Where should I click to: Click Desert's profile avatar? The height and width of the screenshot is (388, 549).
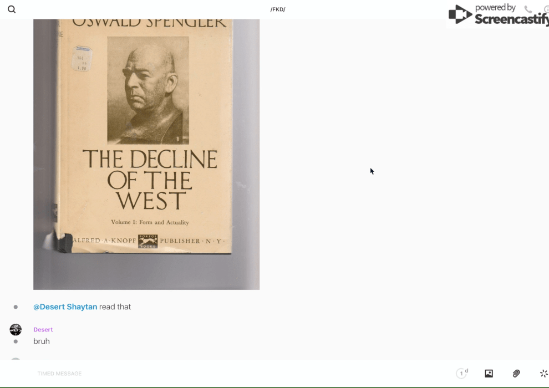click(16, 330)
